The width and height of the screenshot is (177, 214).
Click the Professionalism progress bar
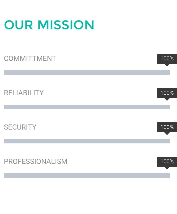click(87, 176)
